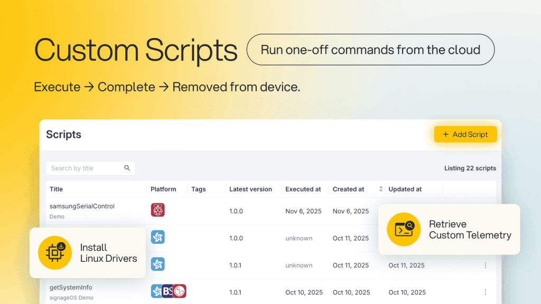
Task: Click the platform icon in the 1.0.1 unknown row
Action: pyautogui.click(x=157, y=264)
